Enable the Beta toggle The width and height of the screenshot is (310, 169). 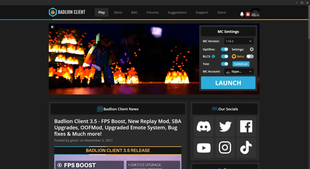250,56
